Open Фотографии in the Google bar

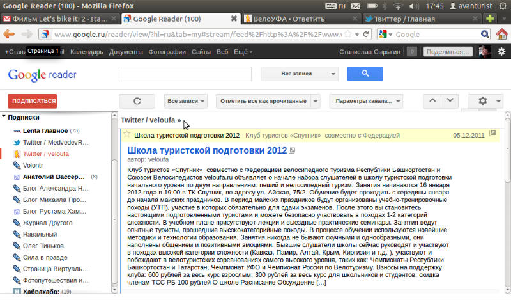coord(167,52)
